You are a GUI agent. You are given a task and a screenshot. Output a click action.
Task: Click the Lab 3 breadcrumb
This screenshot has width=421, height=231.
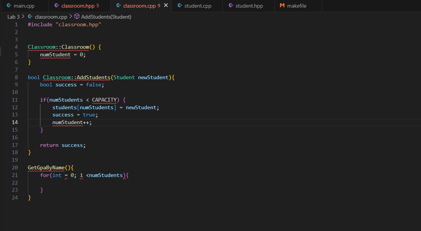13,17
